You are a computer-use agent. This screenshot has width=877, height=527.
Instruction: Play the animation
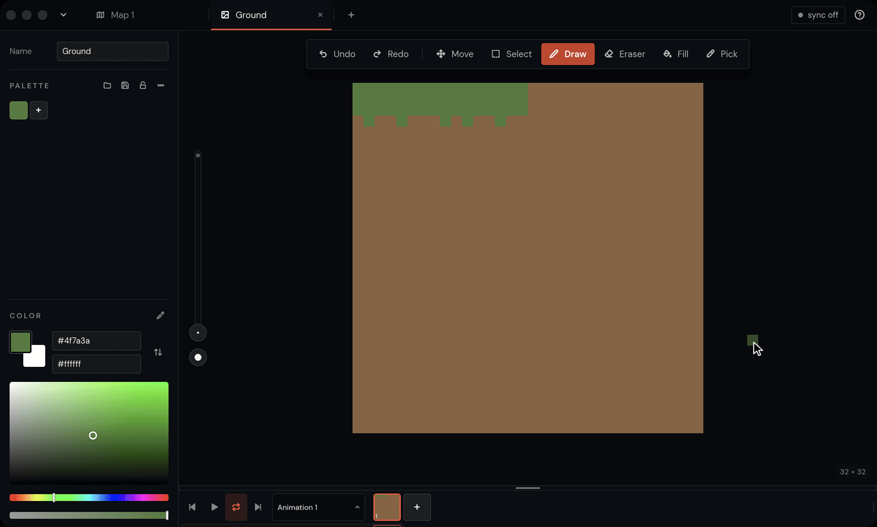click(214, 507)
